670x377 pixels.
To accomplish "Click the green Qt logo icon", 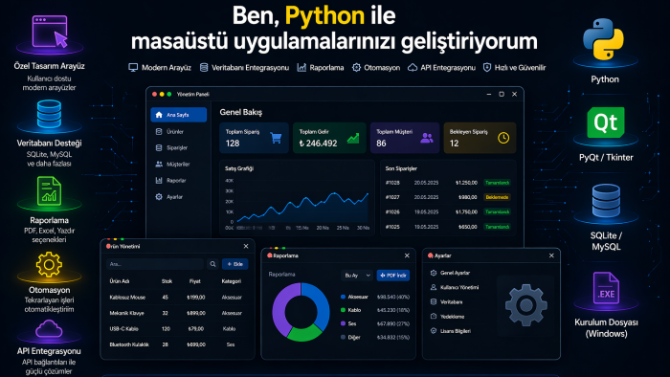I will tap(606, 122).
